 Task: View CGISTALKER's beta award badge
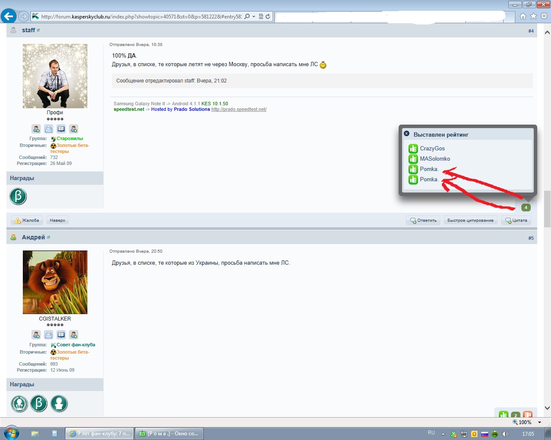tap(39, 403)
